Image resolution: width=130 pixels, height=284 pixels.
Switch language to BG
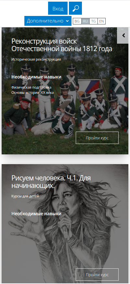[77, 21]
